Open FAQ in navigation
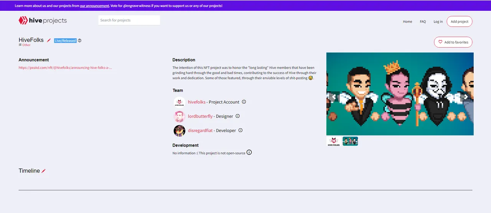Screen dimensions: 491x213 pos(423,21)
